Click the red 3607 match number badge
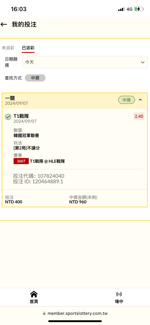This screenshot has width=150, height=325. 21,161
